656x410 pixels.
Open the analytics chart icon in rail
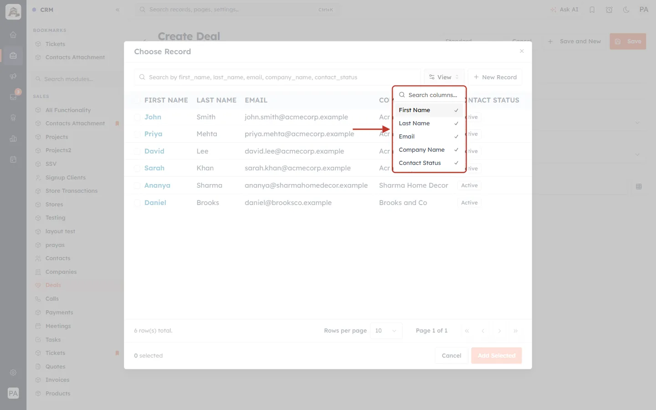pyautogui.click(x=13, y=138)
